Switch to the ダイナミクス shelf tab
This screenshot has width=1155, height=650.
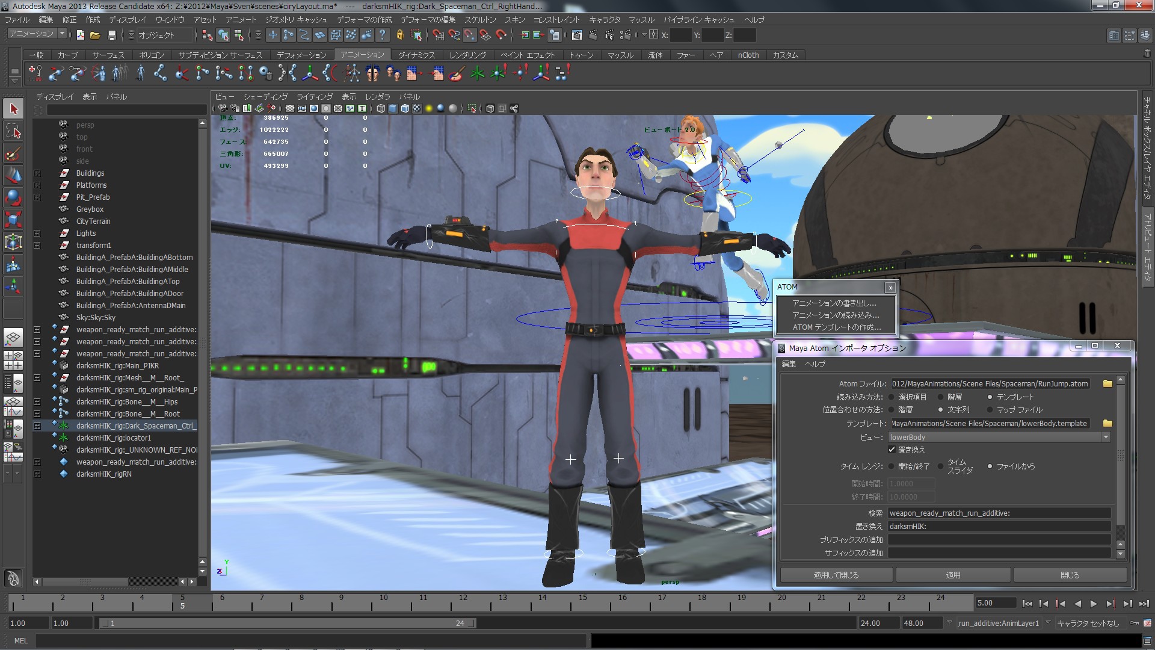point(416,55)
